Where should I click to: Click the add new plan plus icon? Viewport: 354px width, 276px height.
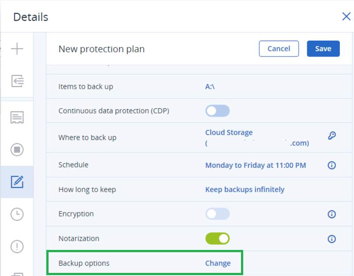(17, 49)
